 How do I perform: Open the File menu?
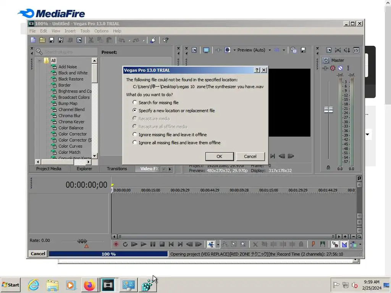tap(32, 31)
